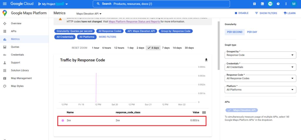Click the Credentials key icon
301x140 pixels.
pos(5,55)
